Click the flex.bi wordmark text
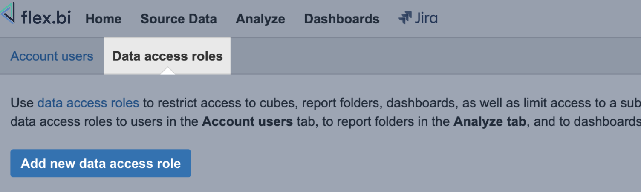Viewport: 641px width, 192px height. (46, 18)
